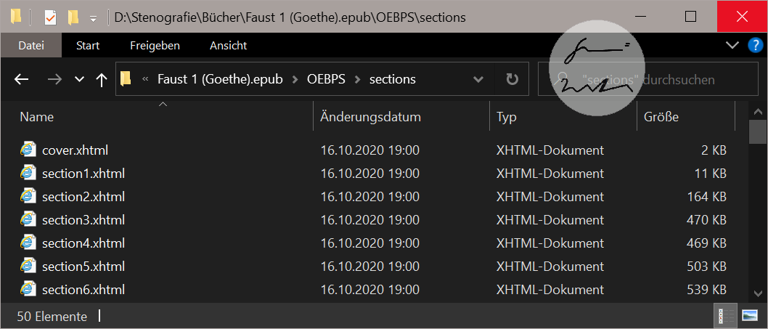Open the Datei menu

pos(30,45)
